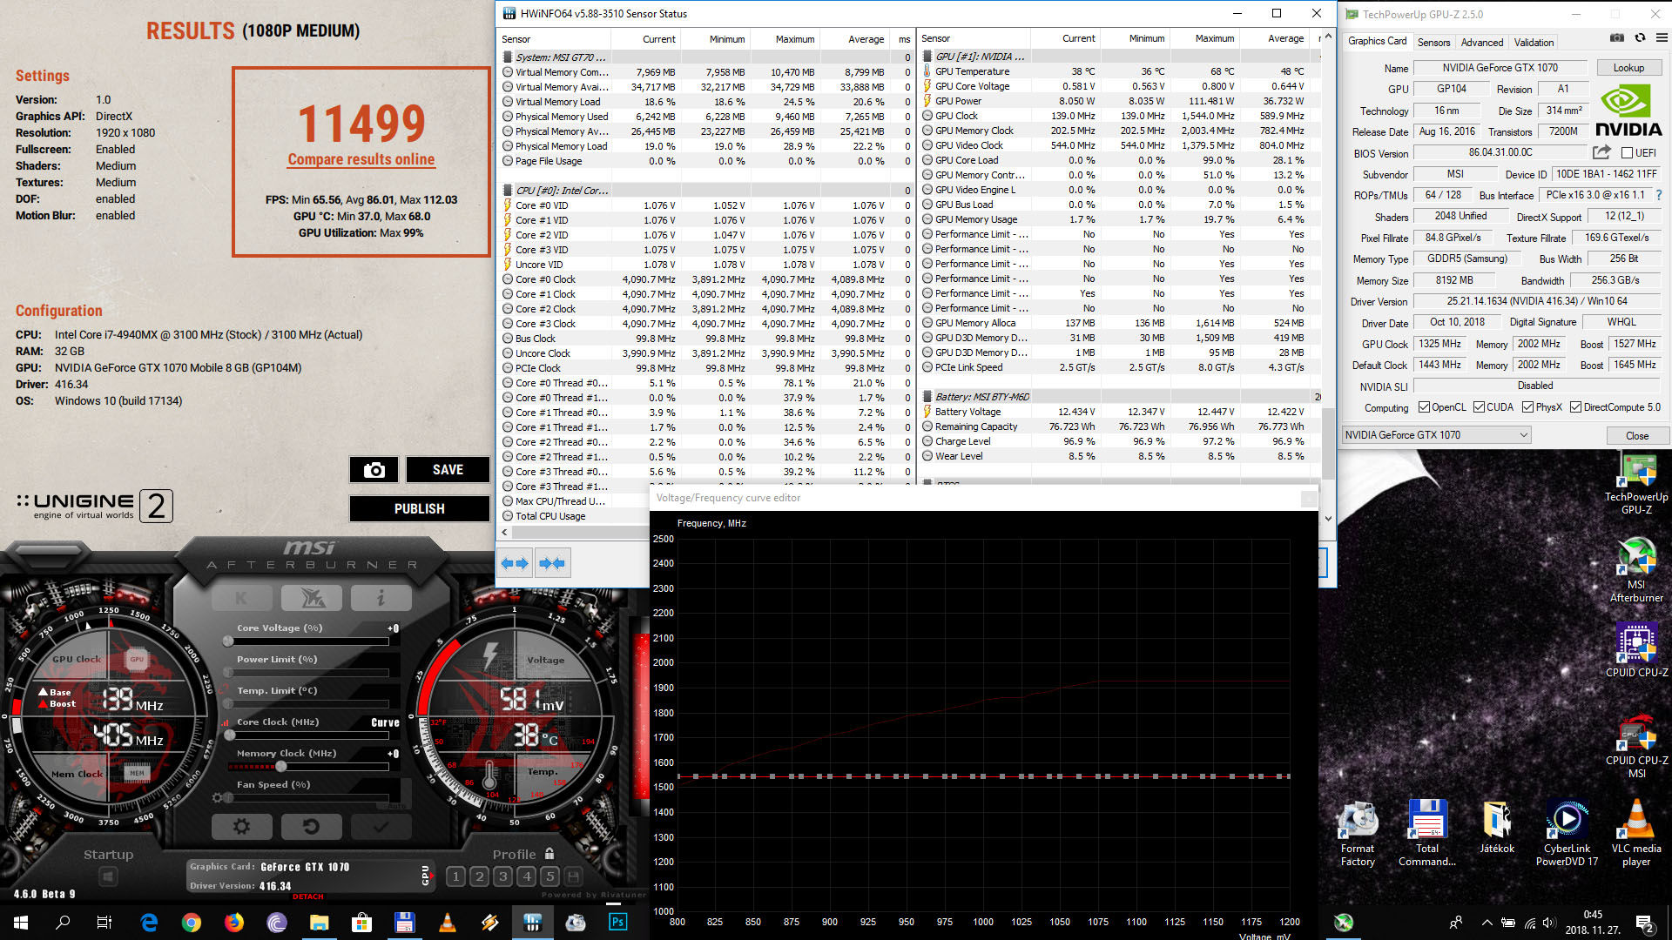Image resolution: width=1672 pixels, height=940 pixels.
Task: Click the Bus Interface question mark in GPU-Z
Action: [1659, 195]
